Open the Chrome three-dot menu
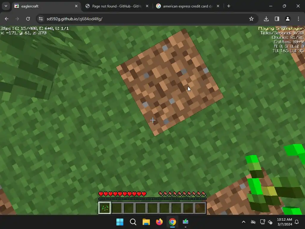 click(298, 19)
